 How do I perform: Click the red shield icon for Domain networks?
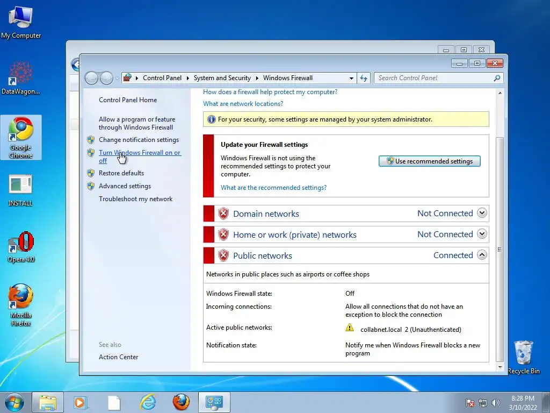click(223, 213)
